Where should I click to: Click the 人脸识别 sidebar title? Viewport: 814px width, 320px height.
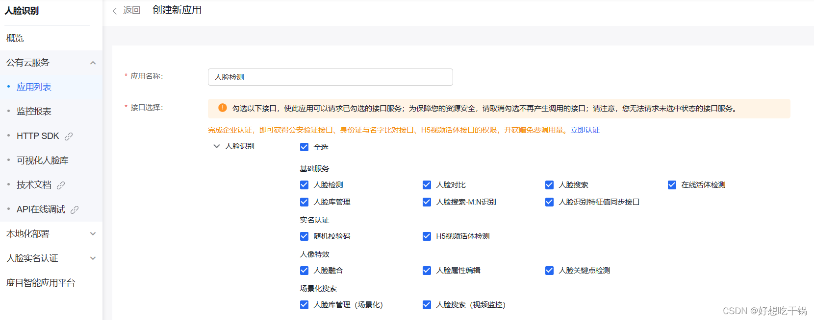[x=22, y=11]
